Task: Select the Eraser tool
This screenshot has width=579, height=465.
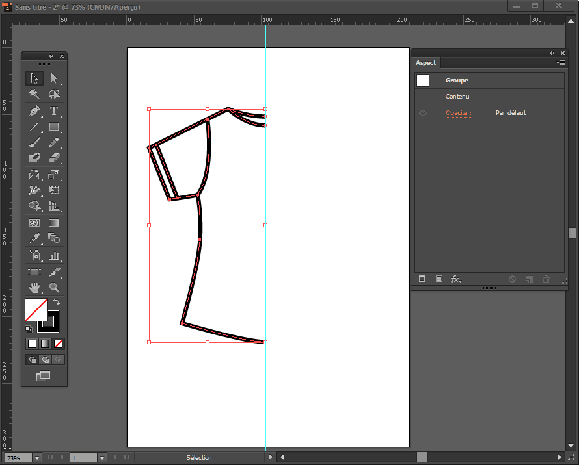Action: tap(54, 158)
